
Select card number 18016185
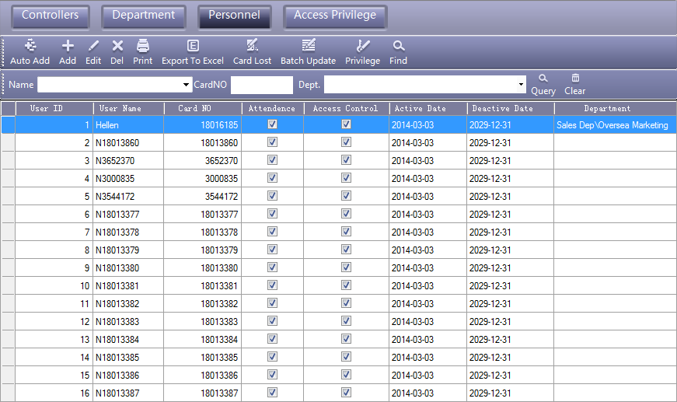(219, 125)
